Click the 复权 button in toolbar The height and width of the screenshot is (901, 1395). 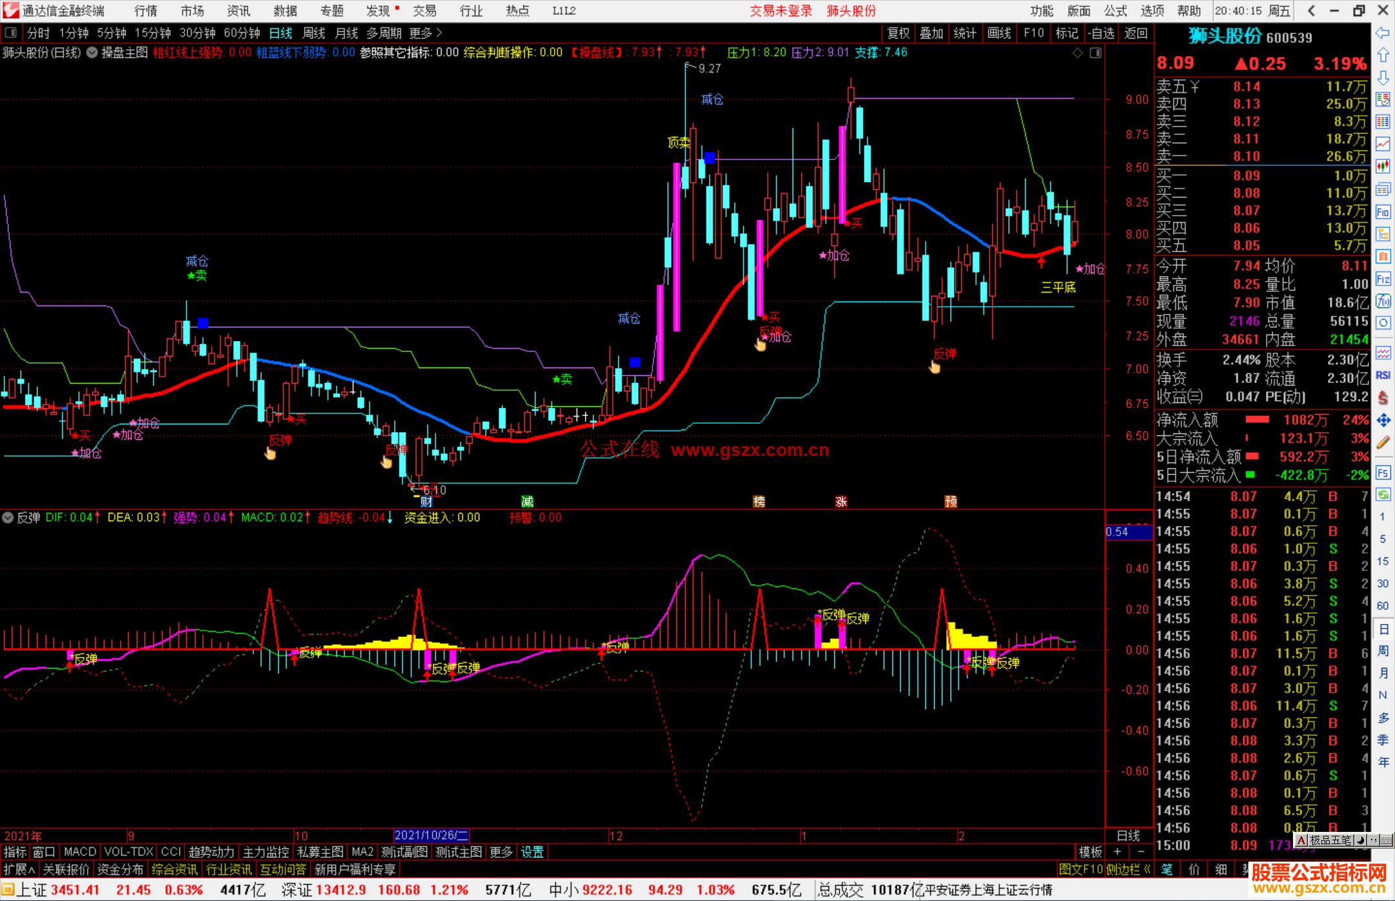click(898, 33)
